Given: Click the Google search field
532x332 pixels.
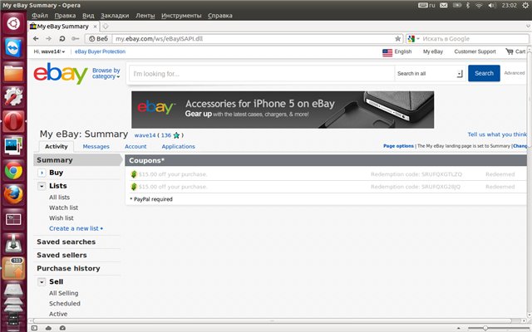Looking at the screenshot, I should click(475, 39).
